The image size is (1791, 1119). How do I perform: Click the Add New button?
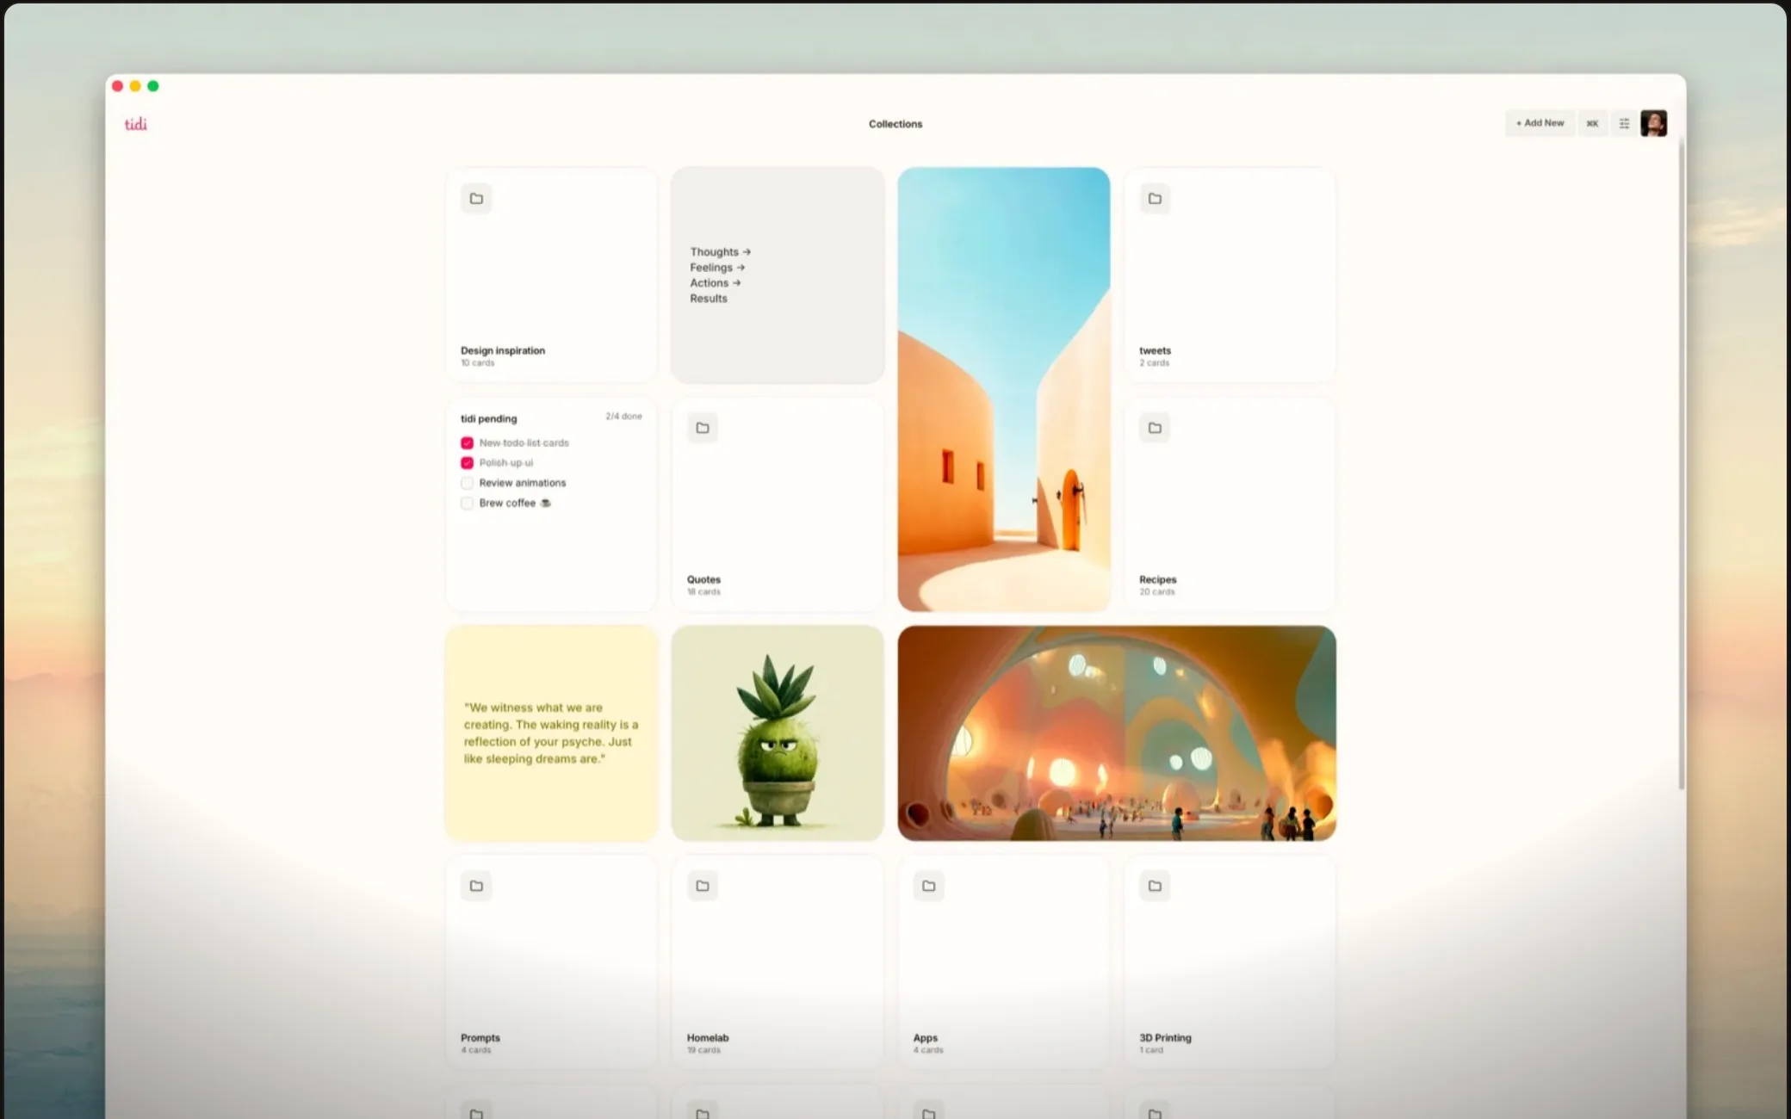1540,123
